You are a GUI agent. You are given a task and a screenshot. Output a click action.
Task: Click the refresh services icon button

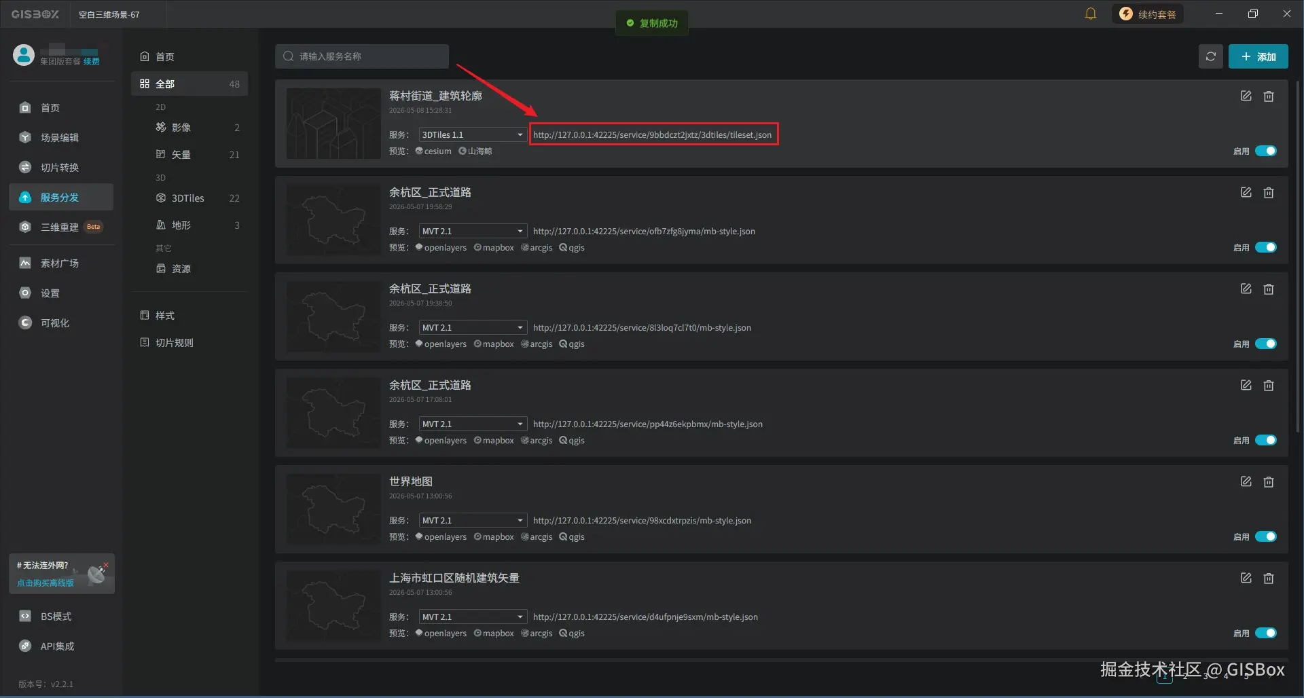[x=1210, y=56]
